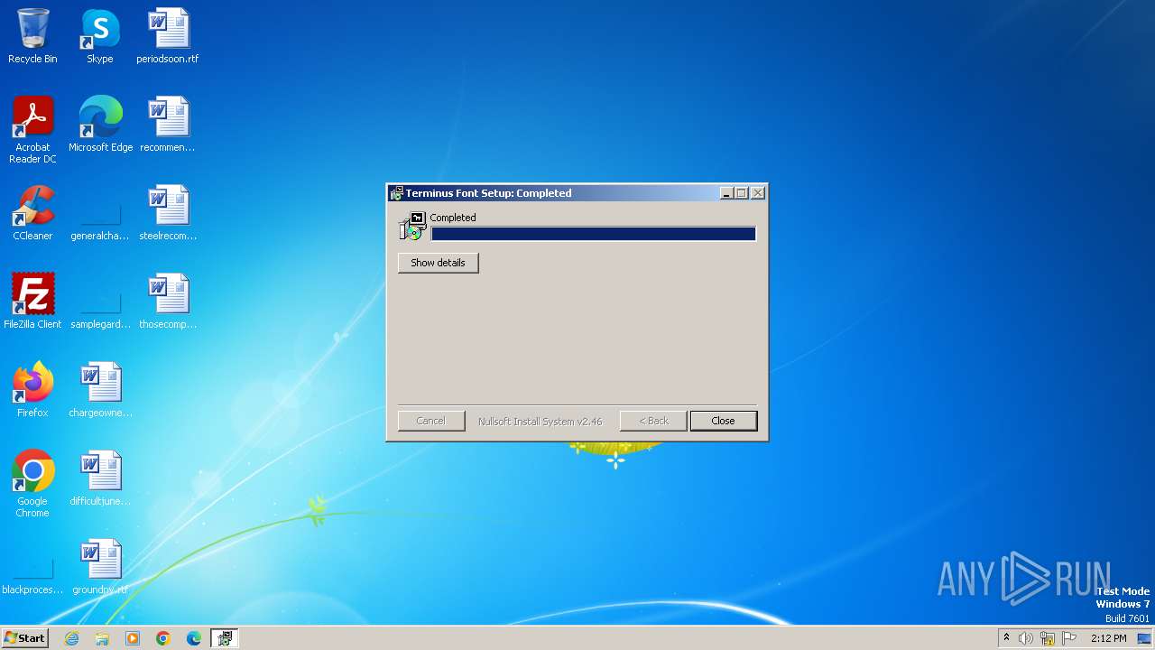Select the groundny.rtf document icon

[100, 567]
